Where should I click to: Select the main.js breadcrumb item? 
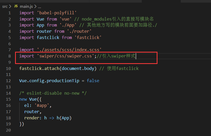[27, 6]
